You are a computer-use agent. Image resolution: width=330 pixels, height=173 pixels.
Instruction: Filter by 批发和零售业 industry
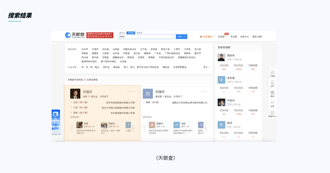click(180, 67)
